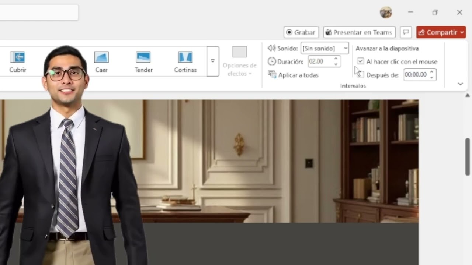The image size is (472, 265).
Task: Enable the Después de checkbox
Action: pyautogui.click(x=361, y=75)
